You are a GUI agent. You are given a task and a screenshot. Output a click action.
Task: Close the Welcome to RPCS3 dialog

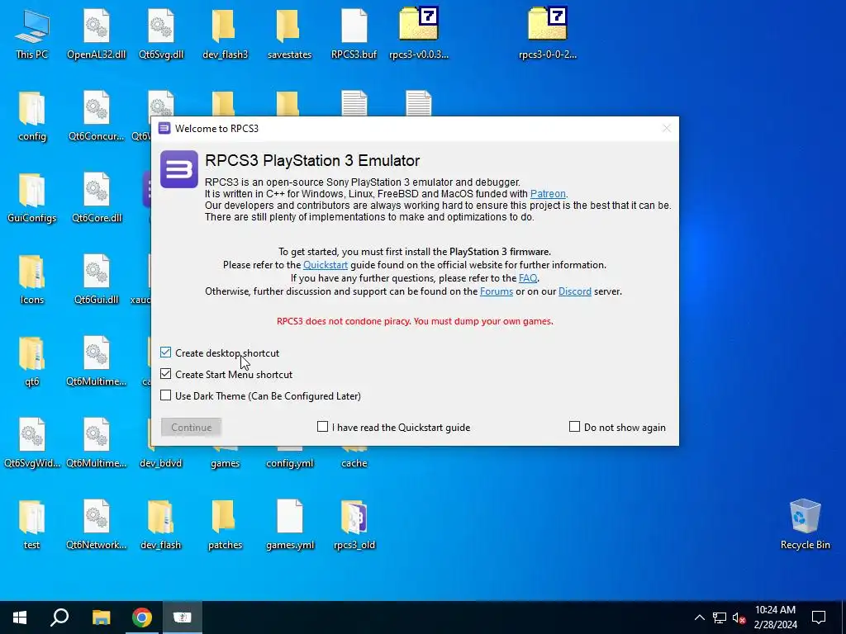pos(667,128)
